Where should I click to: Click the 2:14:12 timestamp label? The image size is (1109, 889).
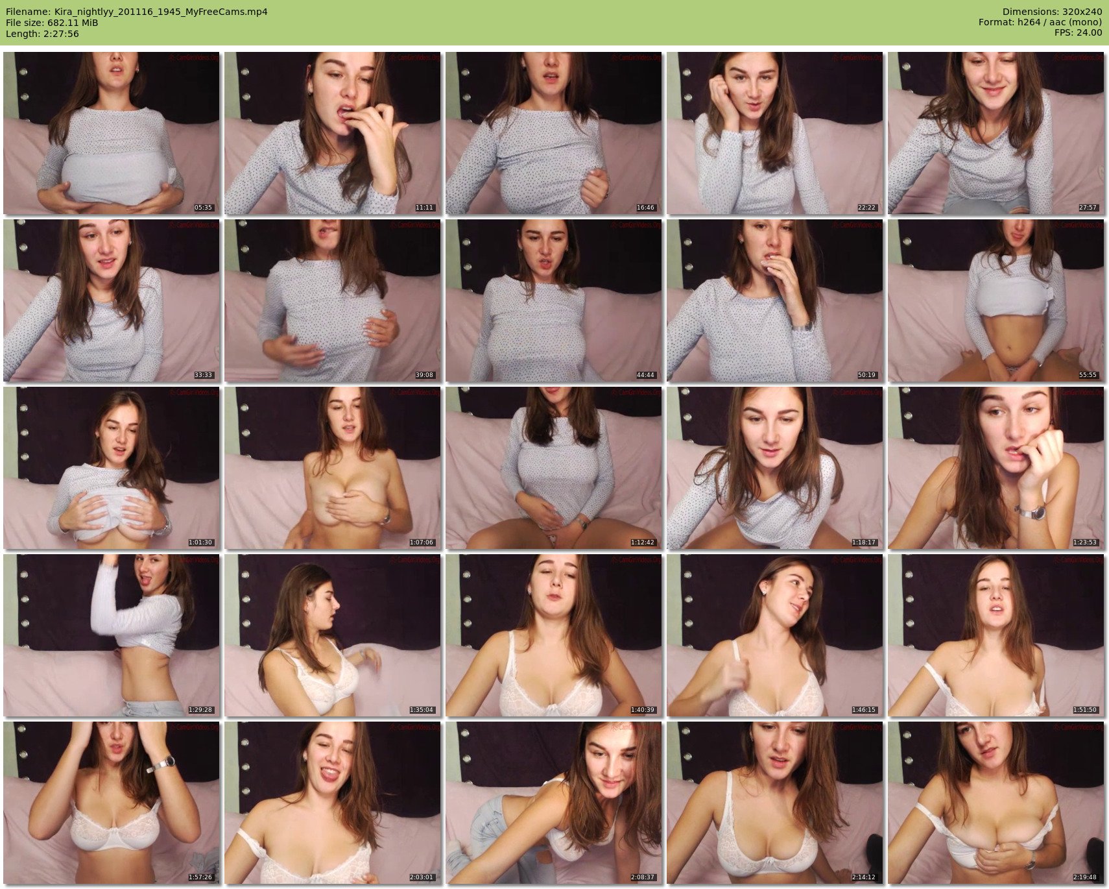click(863, 877)
